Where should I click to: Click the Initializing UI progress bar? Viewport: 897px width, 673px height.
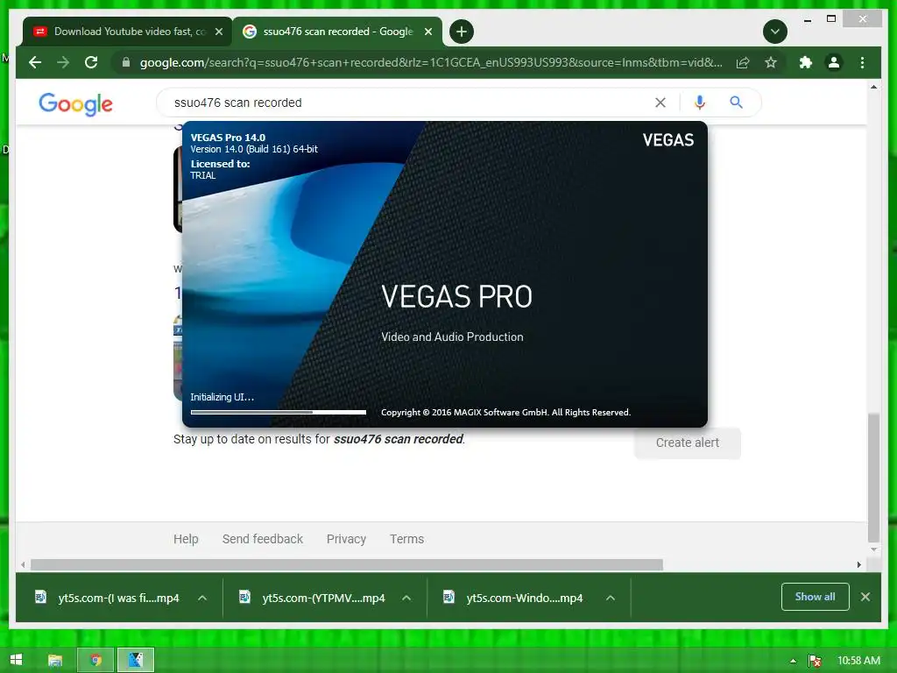[x=278, y=412]
